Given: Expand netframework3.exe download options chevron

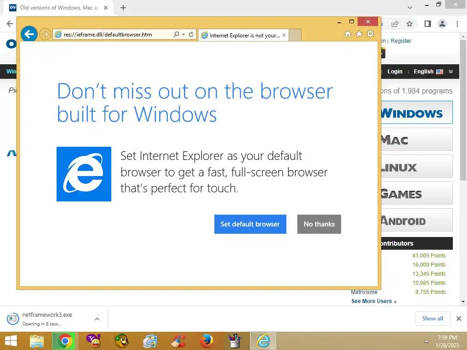Looking at the screenshot, I should pyautogui.click(x=97, y=319).
